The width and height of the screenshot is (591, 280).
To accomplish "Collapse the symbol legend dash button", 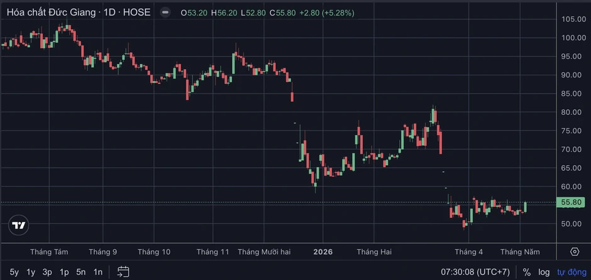I will pos(165,13).
